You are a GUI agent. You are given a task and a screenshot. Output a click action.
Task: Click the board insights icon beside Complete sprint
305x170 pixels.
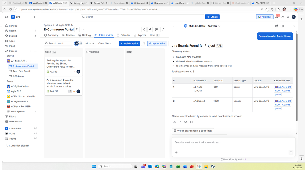tap(143, 44)
